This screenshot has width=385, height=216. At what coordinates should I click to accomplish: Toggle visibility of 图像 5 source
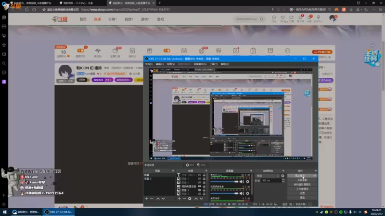199,194
